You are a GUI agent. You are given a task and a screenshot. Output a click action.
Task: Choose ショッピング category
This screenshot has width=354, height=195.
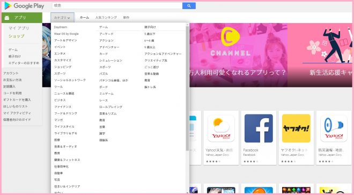63,67
